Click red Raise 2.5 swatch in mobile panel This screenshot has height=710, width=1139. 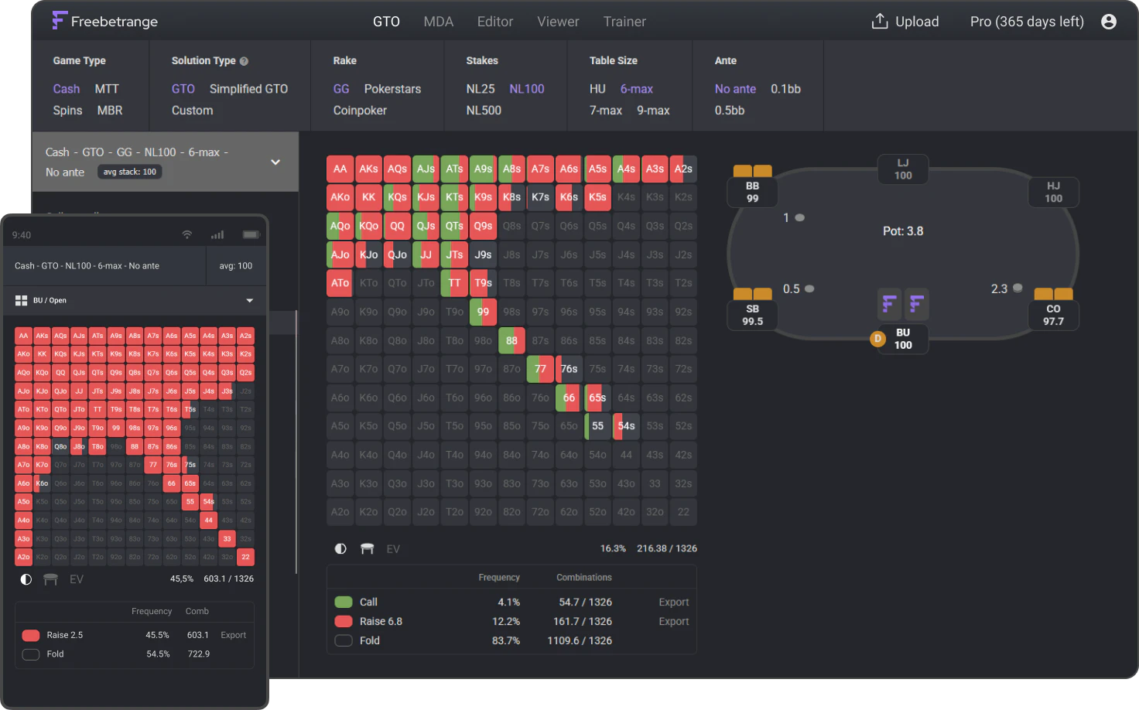[x=31, y=635]
